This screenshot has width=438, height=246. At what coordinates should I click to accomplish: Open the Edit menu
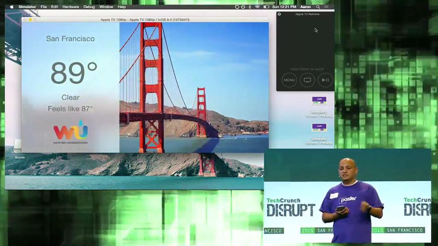(54, 7)
